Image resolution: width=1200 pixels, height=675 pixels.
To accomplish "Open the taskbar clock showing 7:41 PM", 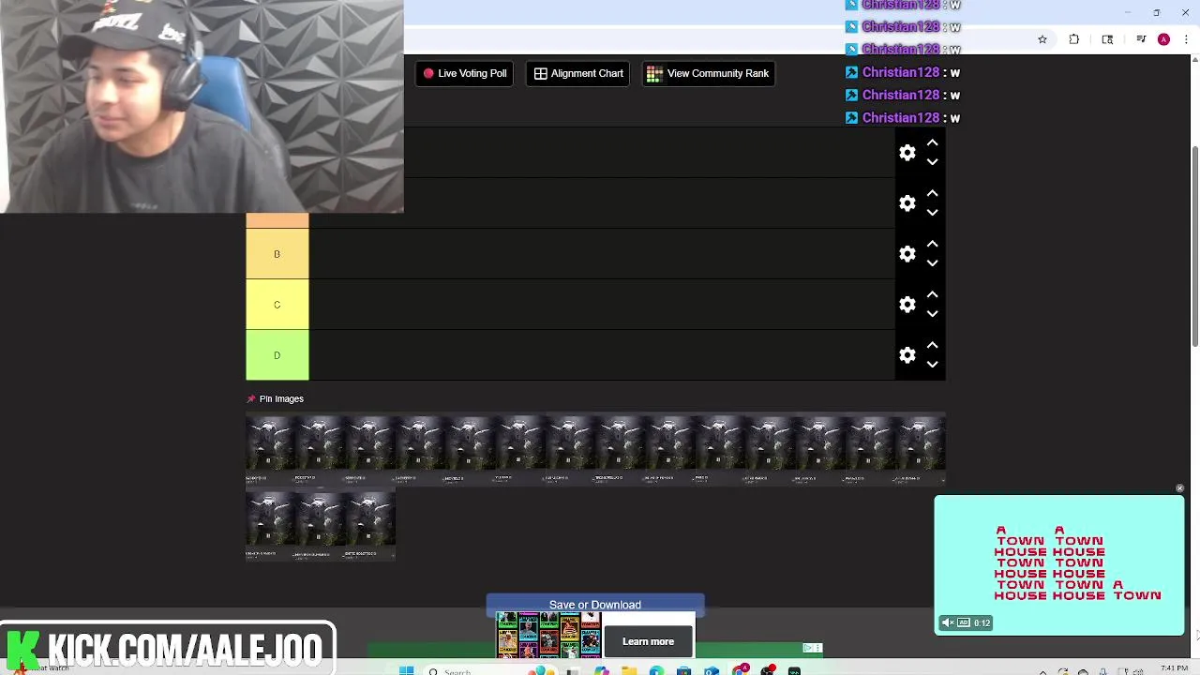I will [x=1174, y=669].
